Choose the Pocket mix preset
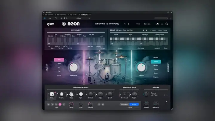 pos(156,58)
